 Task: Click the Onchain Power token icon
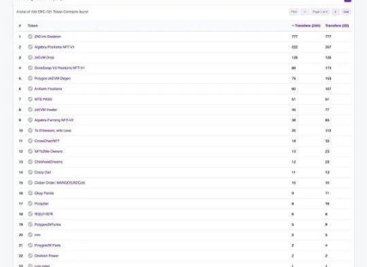30,255
